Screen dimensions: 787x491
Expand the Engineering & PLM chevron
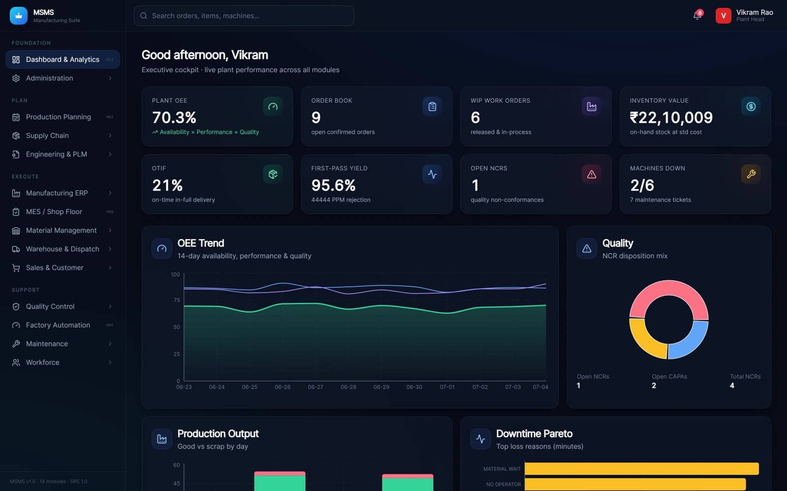[x=110, y=154]
